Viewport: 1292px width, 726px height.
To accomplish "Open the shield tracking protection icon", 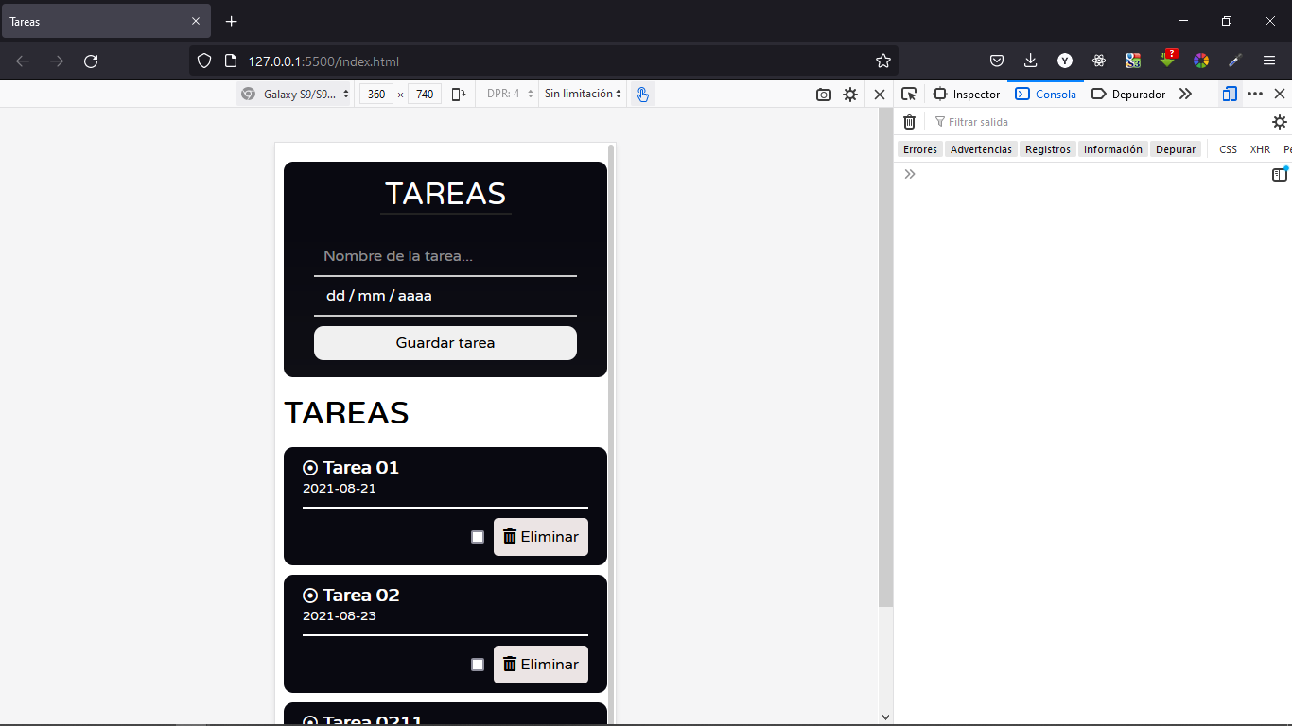I will (203, 61).
